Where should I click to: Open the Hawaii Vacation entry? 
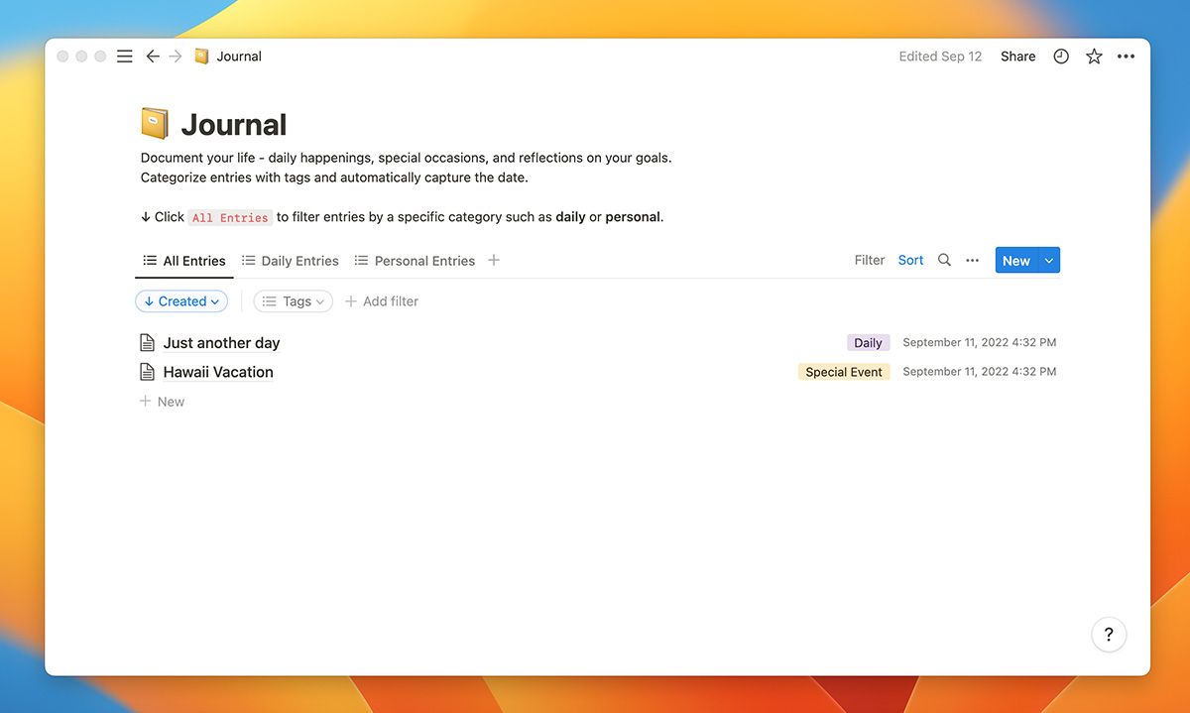pyautogui.click(x=218, y=372)
